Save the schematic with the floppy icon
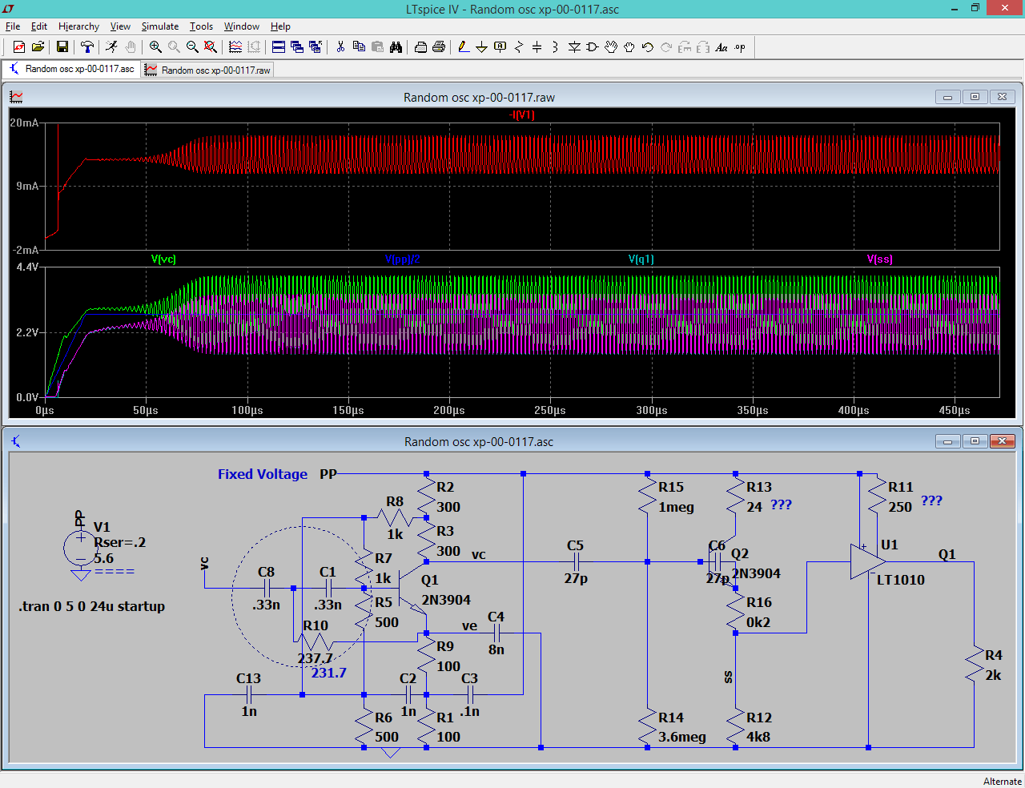The height and width of the screenshot is (788, 1025). tap(62, 47)
